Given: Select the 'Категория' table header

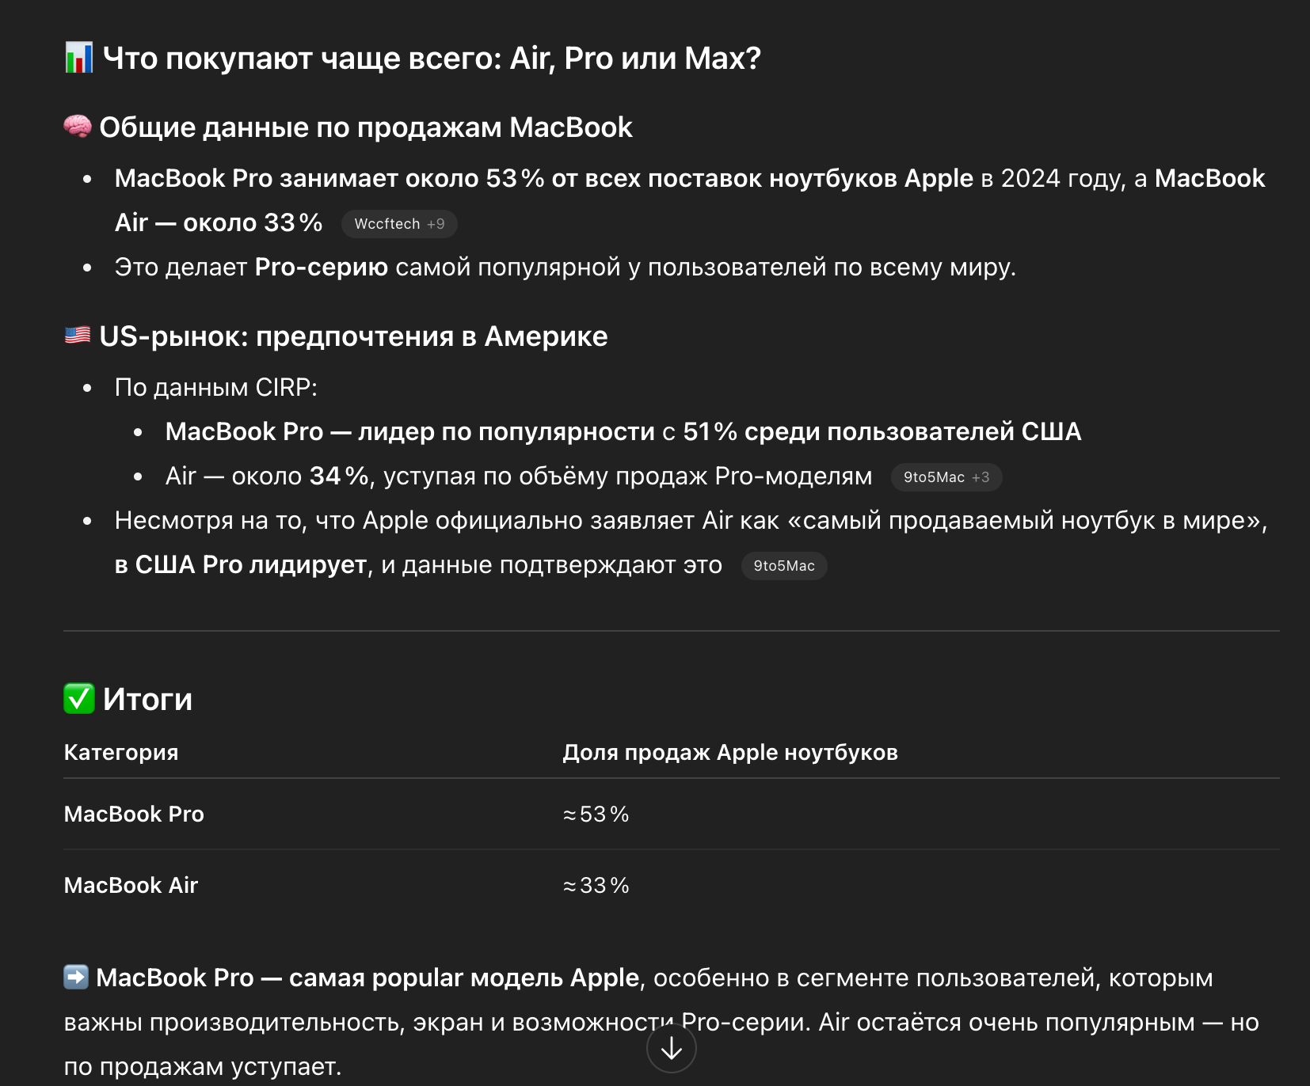Looking at the screenshot, I should (x=121, y=752).
